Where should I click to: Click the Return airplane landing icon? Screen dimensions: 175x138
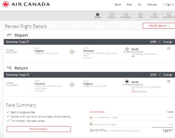[9, 68]
